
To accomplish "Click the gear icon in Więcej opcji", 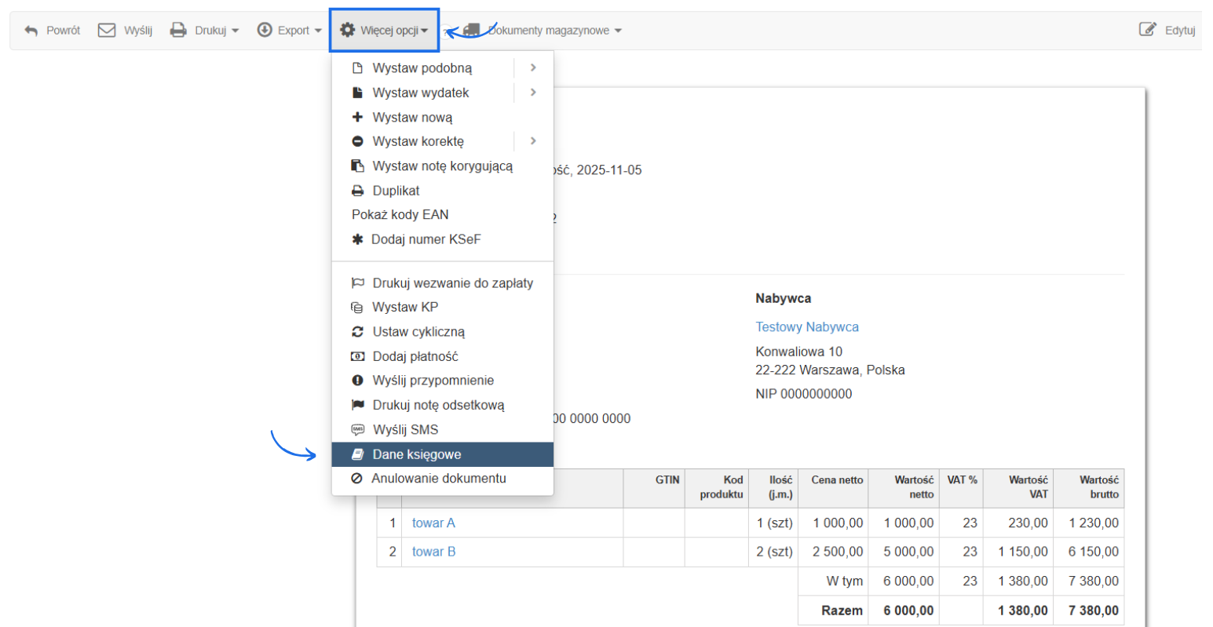I will click(347, 31).
